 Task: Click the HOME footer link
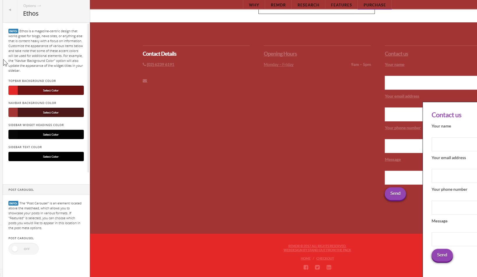pos(305,258)
